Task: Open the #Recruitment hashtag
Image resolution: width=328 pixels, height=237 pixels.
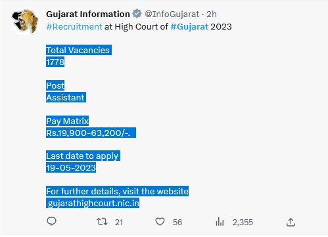Action: [74, 27]
